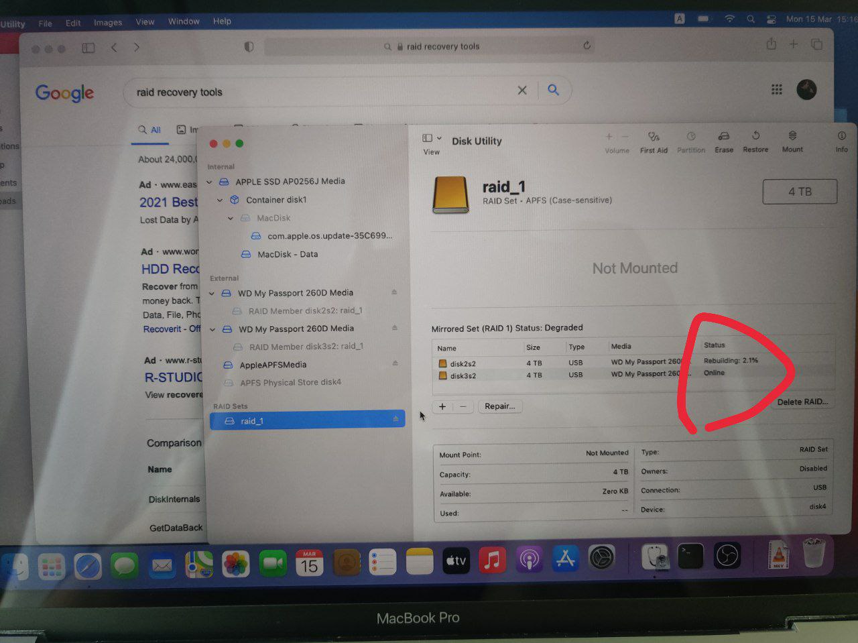Click Safari Share icon
The image size is (858, 643).
pyautogui.click(x=772, y=44)
